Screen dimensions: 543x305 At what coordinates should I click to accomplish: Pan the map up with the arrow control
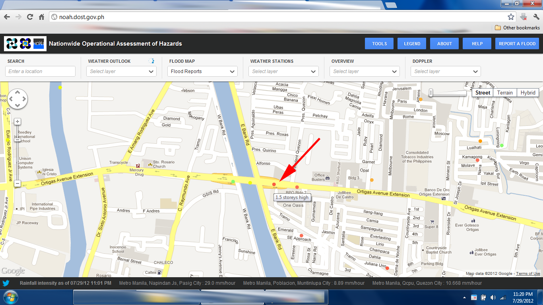17,92
